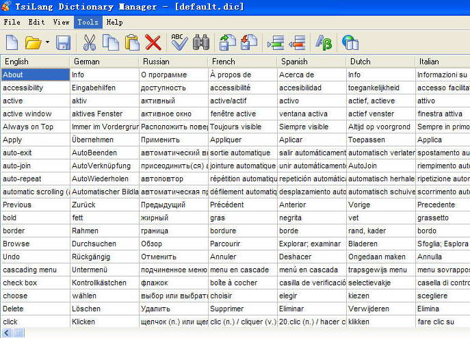Select the 'Rückgängig' German cell
The image size is (470, 338).
(104, 257)
